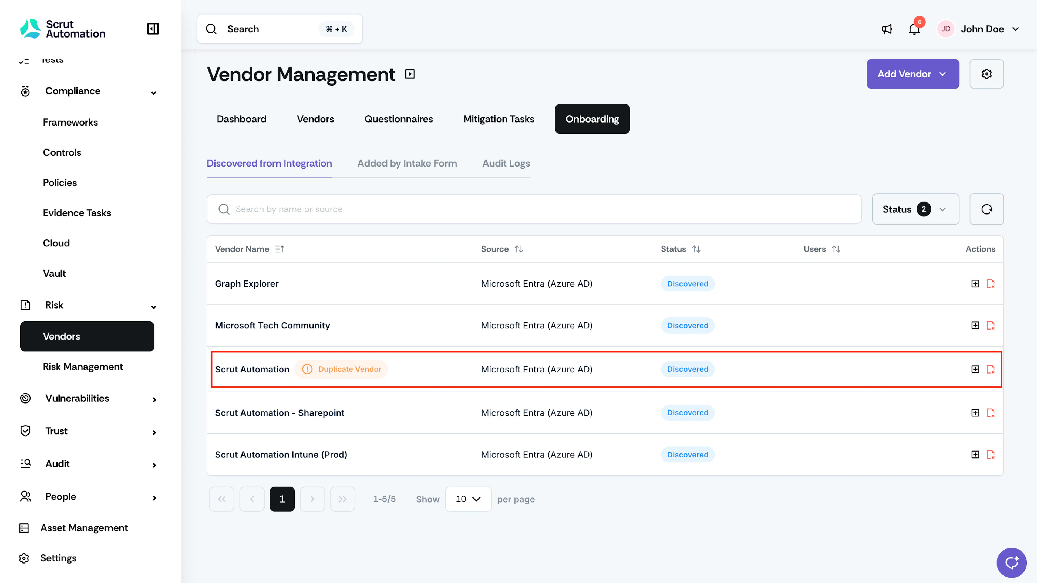
Task: Add the duplicate Scrut Automation vendor
Action: click(x=975, y=369)
